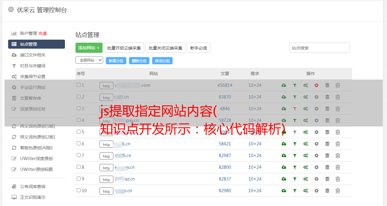
Task: Open 同义词伪原创[2版] sidebar item
Action: click(37, 137)
